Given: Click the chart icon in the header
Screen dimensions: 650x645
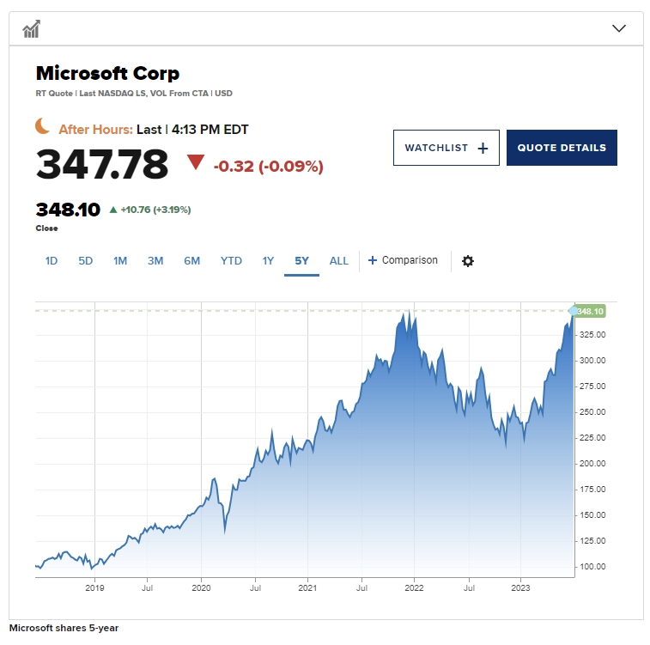Looking at the screenshot, I should [x=32, y=29].
